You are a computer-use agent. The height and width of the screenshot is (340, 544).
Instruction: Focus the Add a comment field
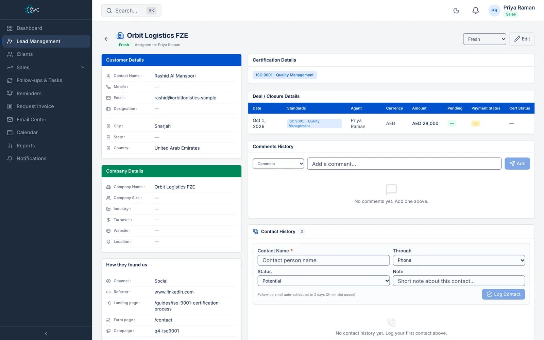pyautogui.click(x=404, y=164)
